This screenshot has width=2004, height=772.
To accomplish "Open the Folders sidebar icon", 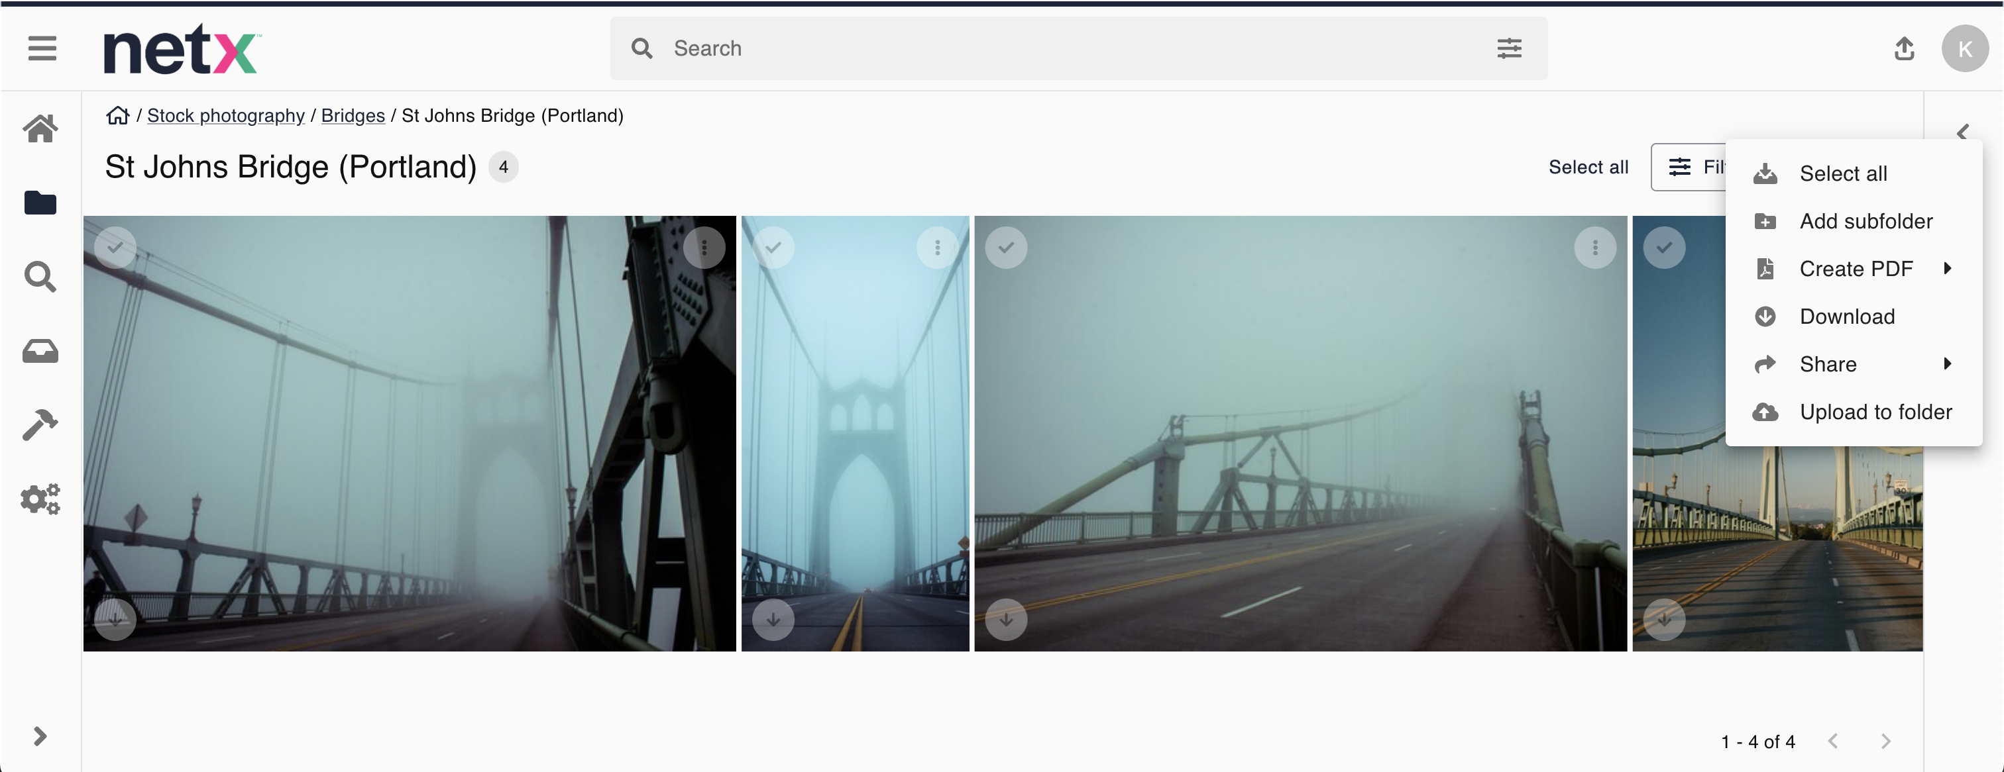I will click(40, 203).
